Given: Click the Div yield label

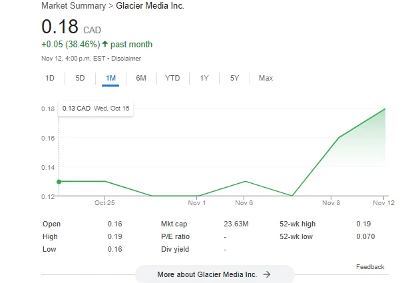Looking at the screenshot, I should (175, 250).
